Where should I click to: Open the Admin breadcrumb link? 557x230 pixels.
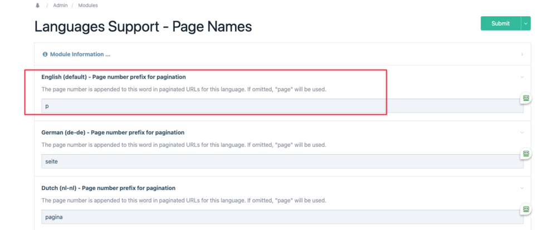pyautogui.click(x=61, y=6)
